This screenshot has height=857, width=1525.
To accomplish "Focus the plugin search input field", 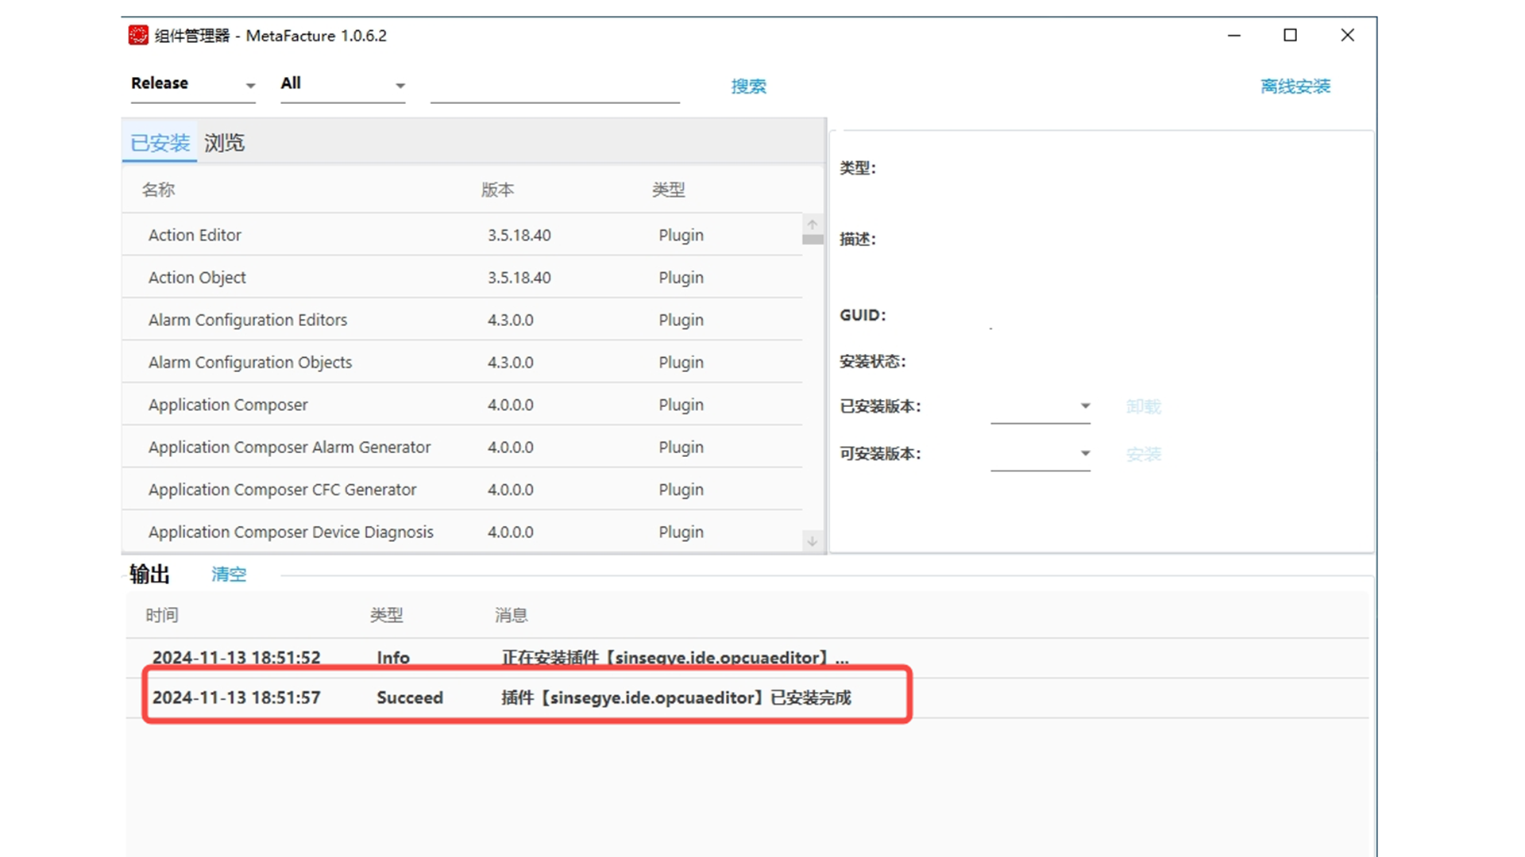I will 554,87.
